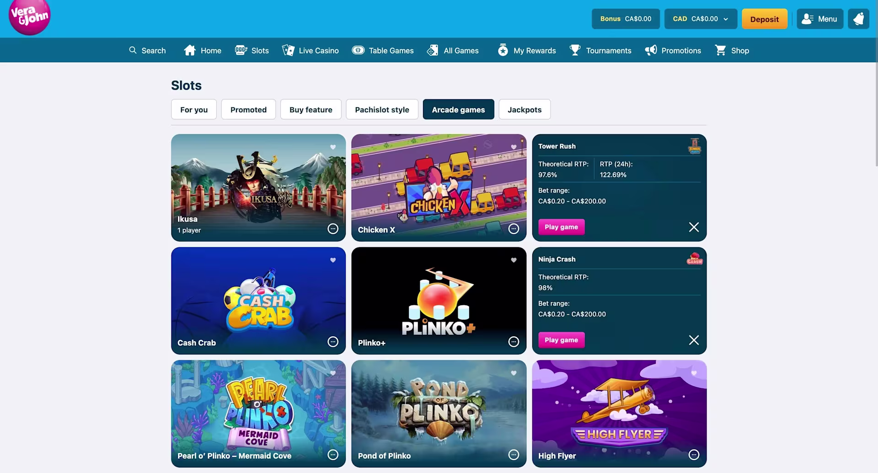Favorite Pearl o' Plinko game heart

tap(333, 373)
